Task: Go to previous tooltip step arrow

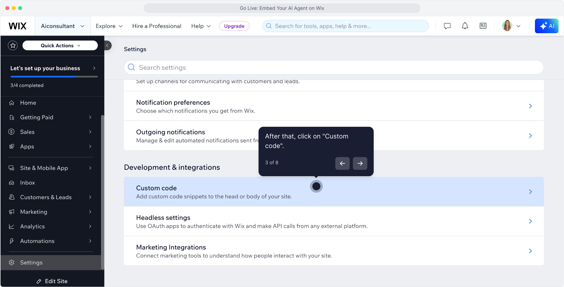Action: (342, 163)
